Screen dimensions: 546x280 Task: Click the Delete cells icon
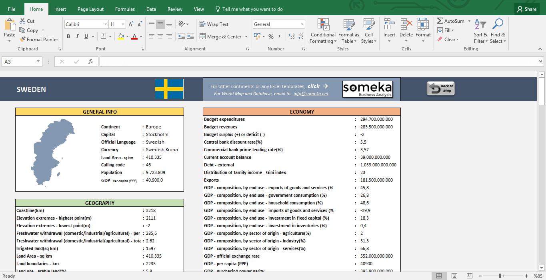(x=406, y=25)
